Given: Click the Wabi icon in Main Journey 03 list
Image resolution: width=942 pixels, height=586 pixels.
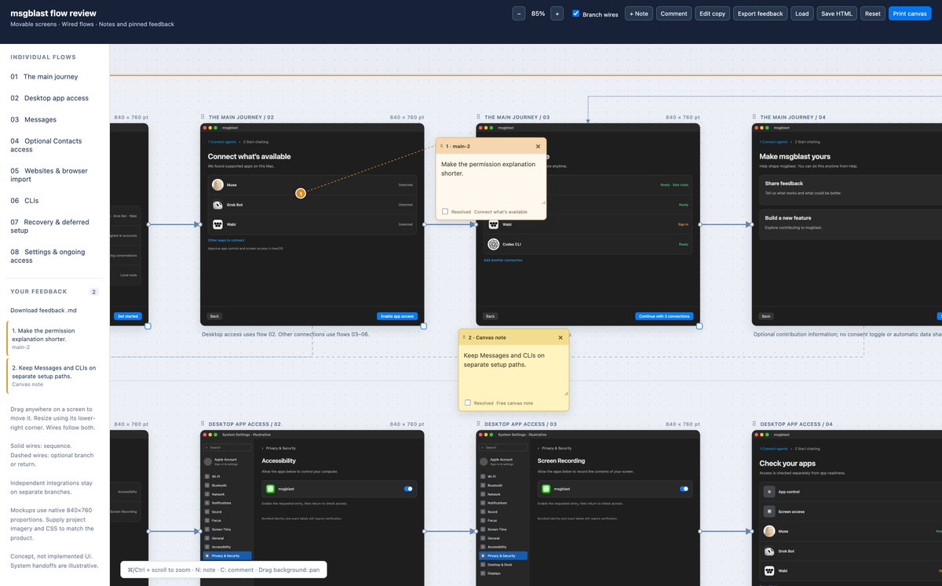Looking at the screenshot, I should (494, 224).
